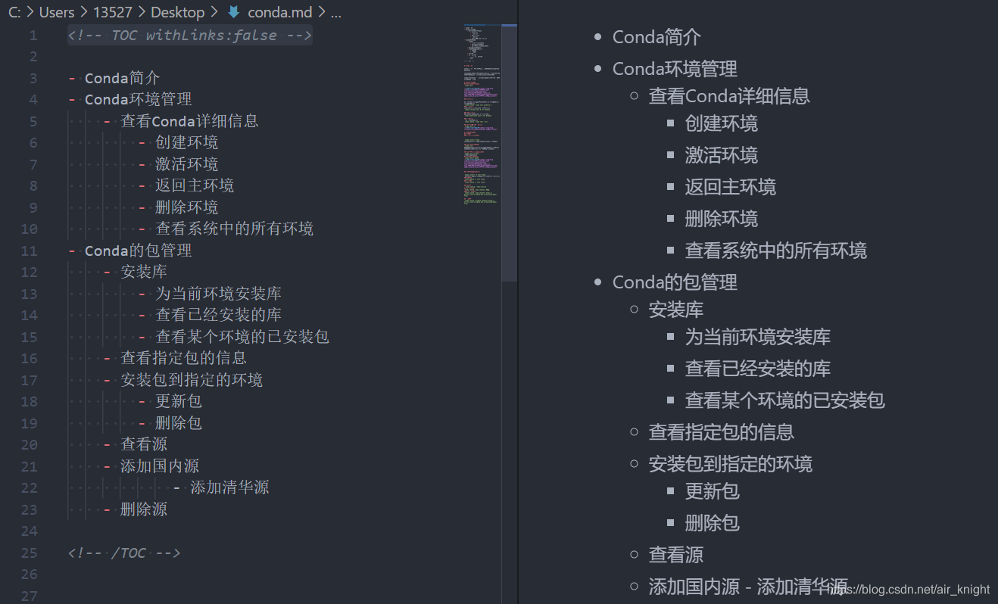Click editor line '更新包'

179,401
